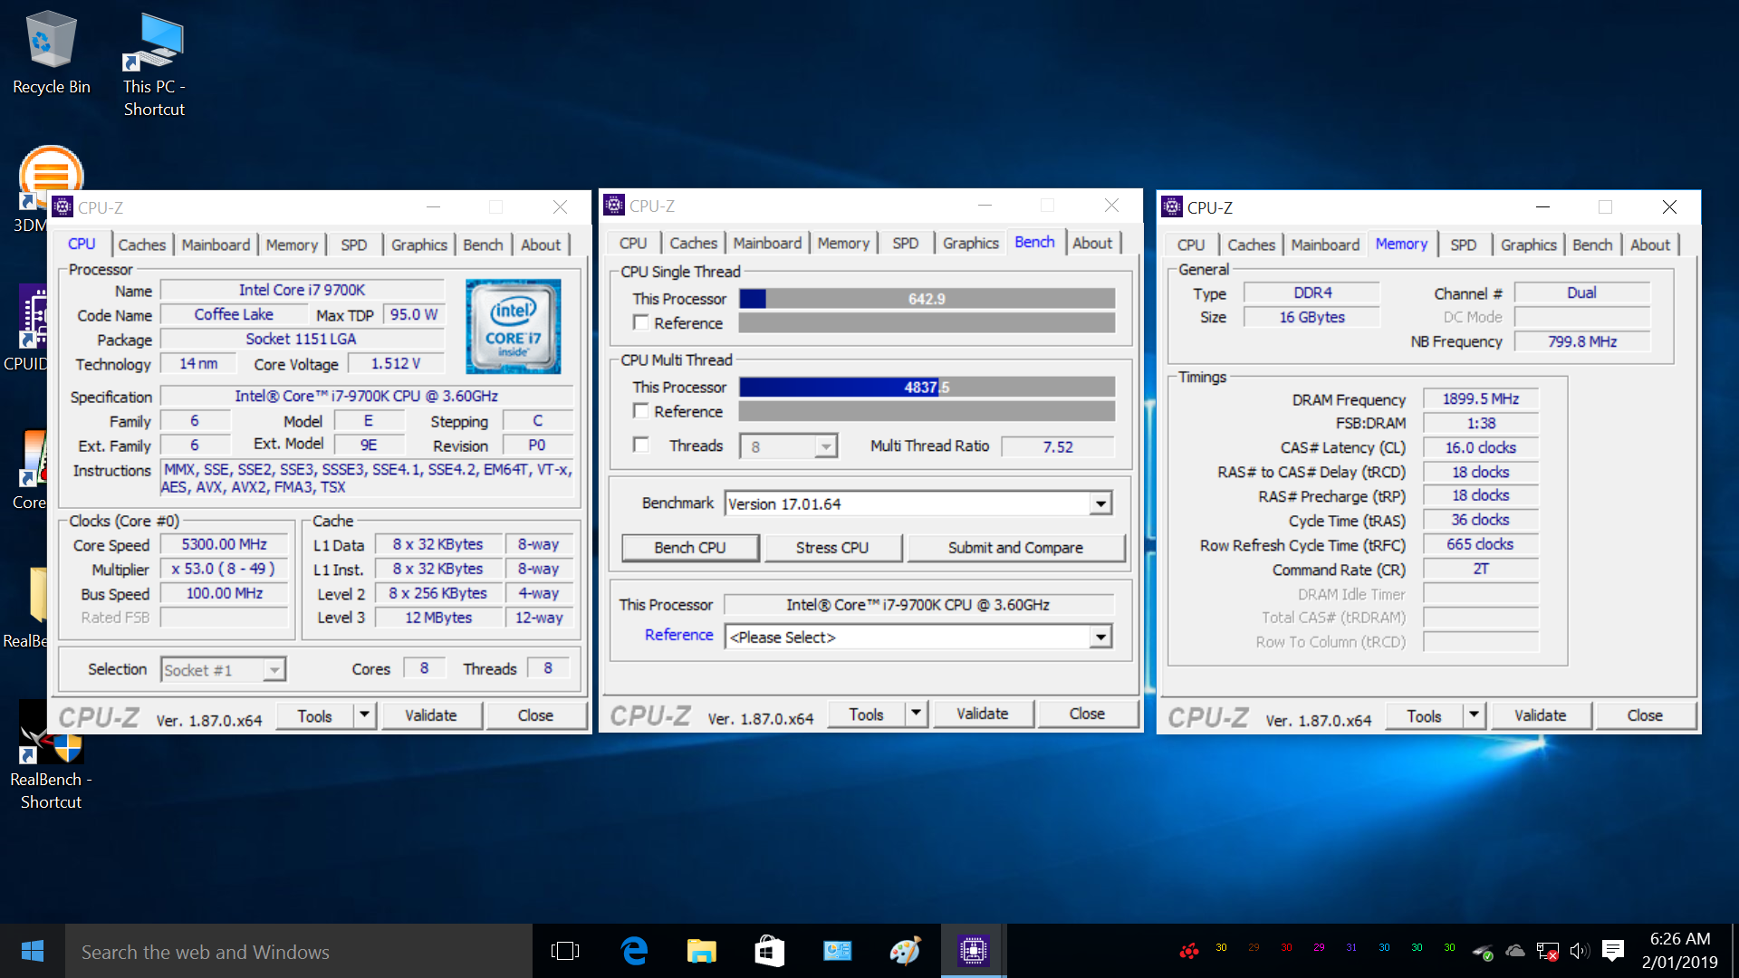Screen dimensions: 1739x978
Task: Launch Microsoft Edge from taskbar
Action: pos(634,951)
